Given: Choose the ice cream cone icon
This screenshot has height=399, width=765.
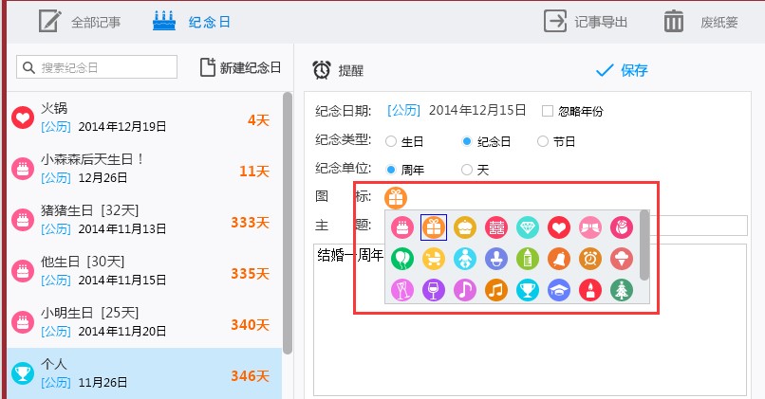Looking at the screenshot, I should point(621,259).
